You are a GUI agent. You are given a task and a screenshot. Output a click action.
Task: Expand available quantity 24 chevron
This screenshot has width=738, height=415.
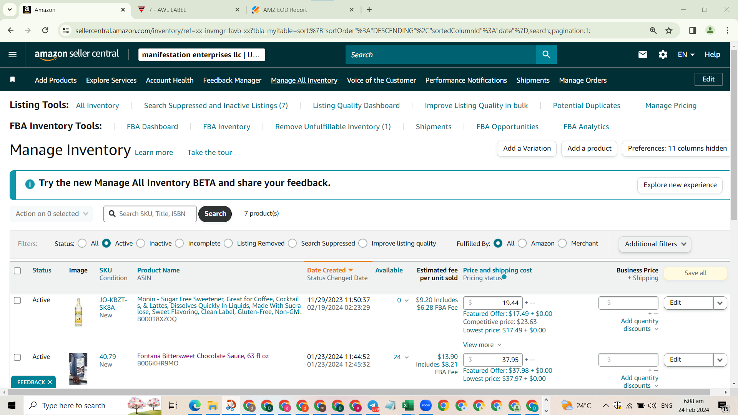point(407,357)
